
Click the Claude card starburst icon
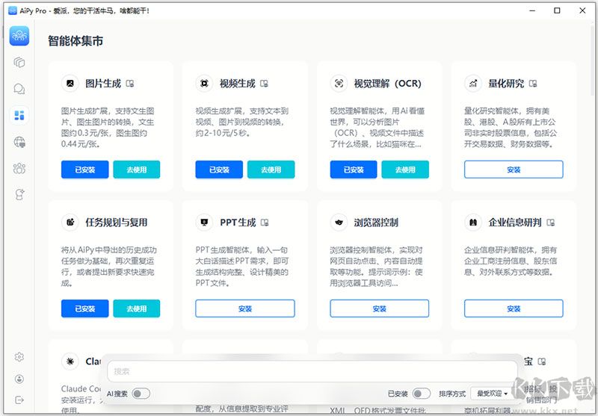click(70, 361)
